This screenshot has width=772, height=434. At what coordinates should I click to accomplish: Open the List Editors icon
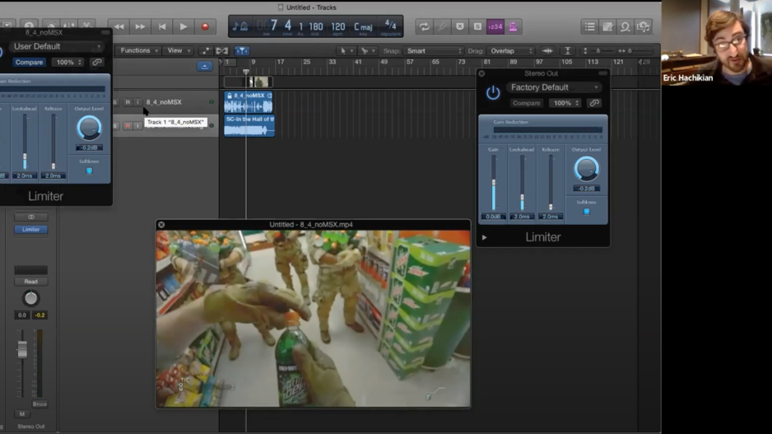pos(589,27)
